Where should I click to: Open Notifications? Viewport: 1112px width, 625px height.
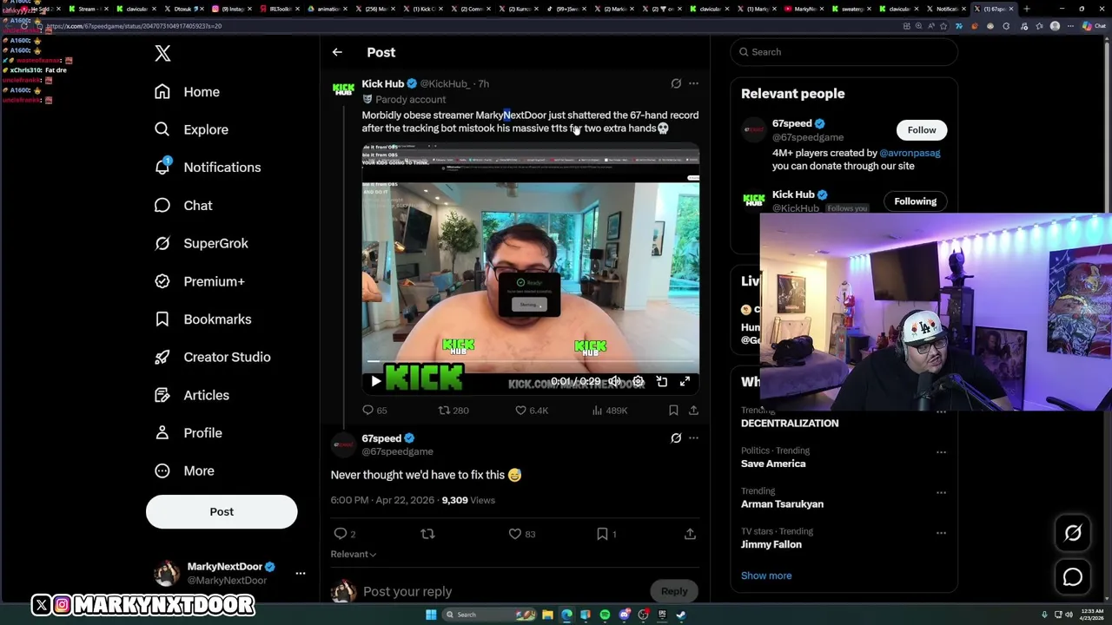coord(207,168)
